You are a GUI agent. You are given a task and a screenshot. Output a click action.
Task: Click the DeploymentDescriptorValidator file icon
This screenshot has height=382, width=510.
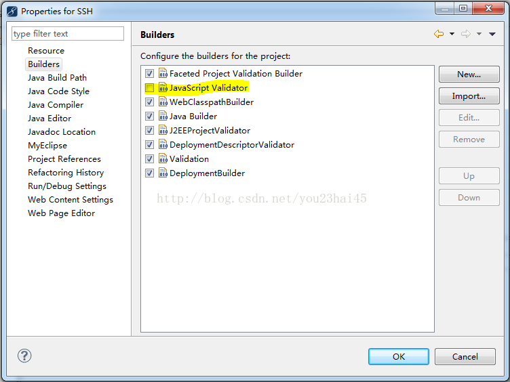[x=163, y=144]
